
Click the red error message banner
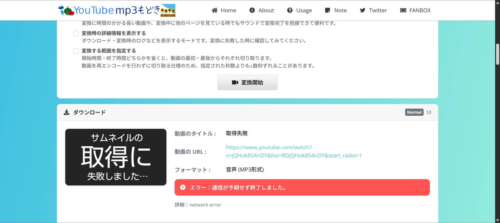[302, 187]
